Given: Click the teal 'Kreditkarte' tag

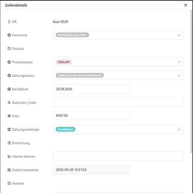Looking at the screenshot, I should (x=65, y=129).
